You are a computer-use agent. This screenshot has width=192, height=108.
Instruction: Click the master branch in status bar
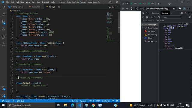click(x=6, y=101)
